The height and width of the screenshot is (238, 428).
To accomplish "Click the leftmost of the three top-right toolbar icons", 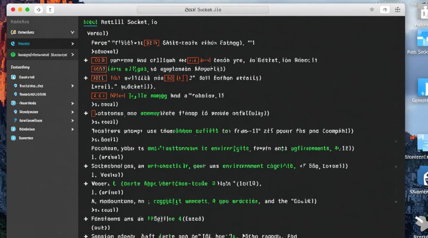I will 372,10.
